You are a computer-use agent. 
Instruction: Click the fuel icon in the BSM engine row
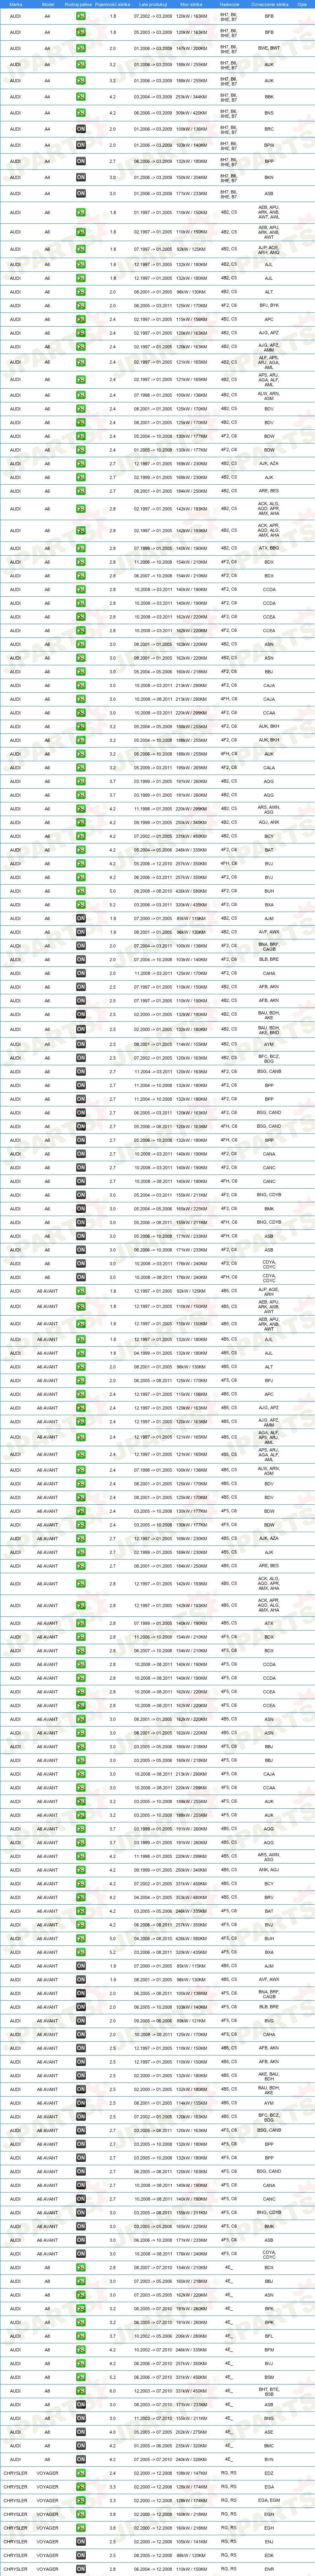[x=81, y=2376]
